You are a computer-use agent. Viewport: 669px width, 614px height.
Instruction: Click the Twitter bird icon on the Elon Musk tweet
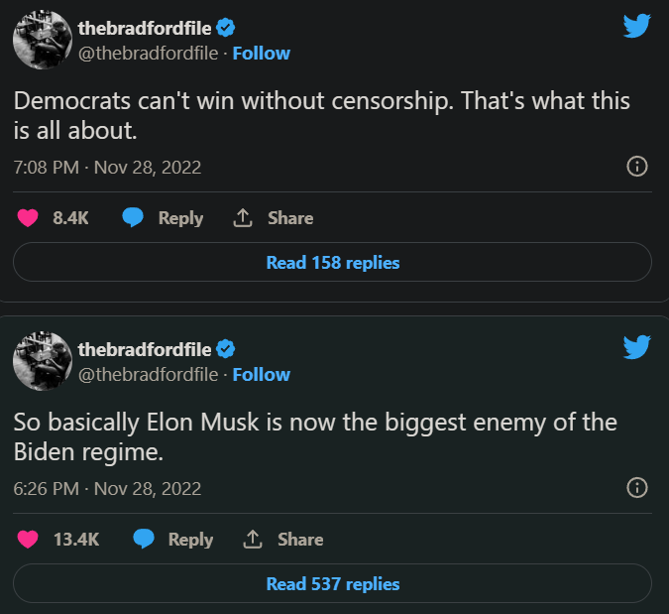point(636,346)
